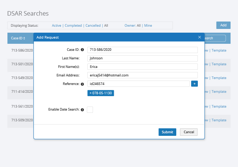Filter status by Active
This screenshot has width=238, height=167.
tap(57, 26)
